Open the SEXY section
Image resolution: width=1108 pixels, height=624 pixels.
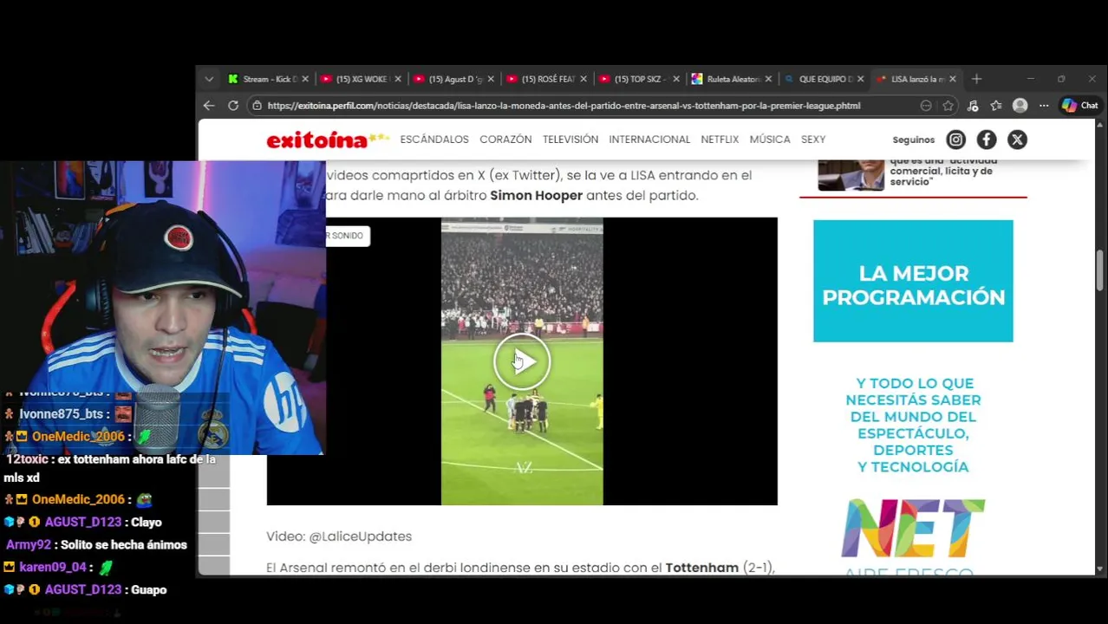(x=813, y=140)
